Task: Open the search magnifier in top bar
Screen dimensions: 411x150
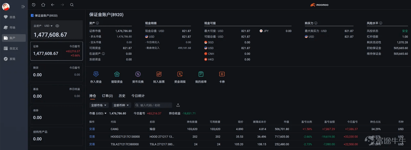Action: click(72, 5)
